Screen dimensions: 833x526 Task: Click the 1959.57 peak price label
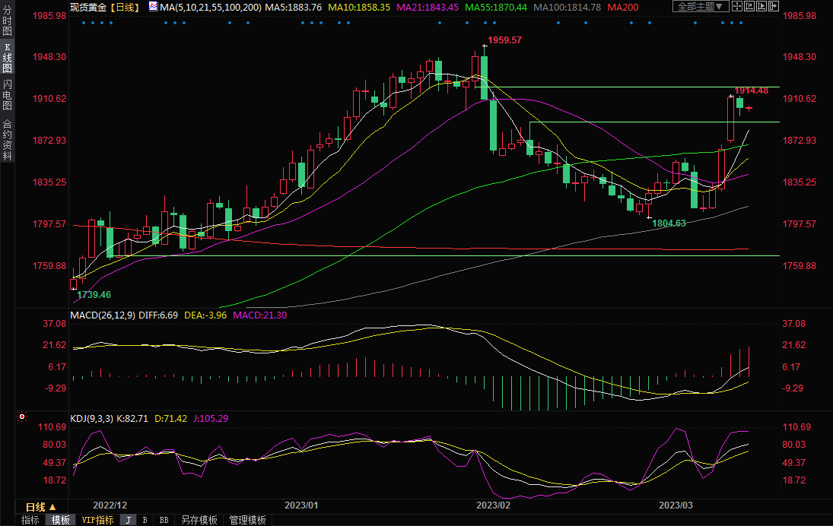[x=504, y=40]
